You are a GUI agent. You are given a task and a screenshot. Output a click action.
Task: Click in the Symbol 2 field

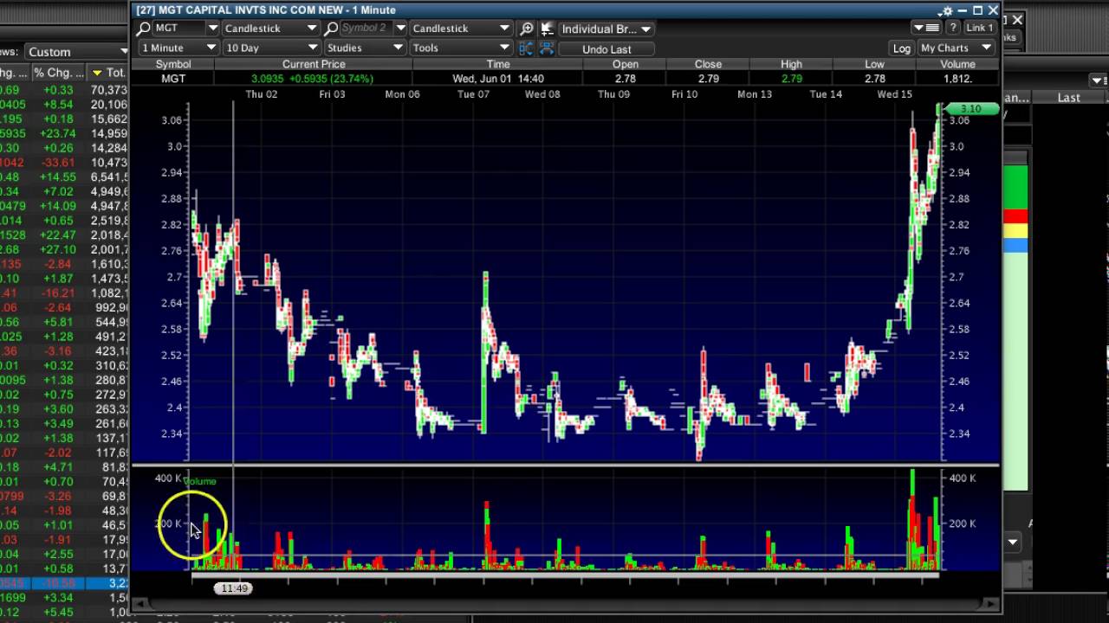[366, 29]
